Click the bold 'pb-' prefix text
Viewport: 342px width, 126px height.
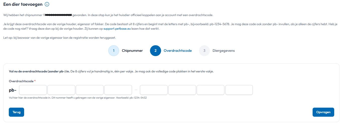point(13,90)
